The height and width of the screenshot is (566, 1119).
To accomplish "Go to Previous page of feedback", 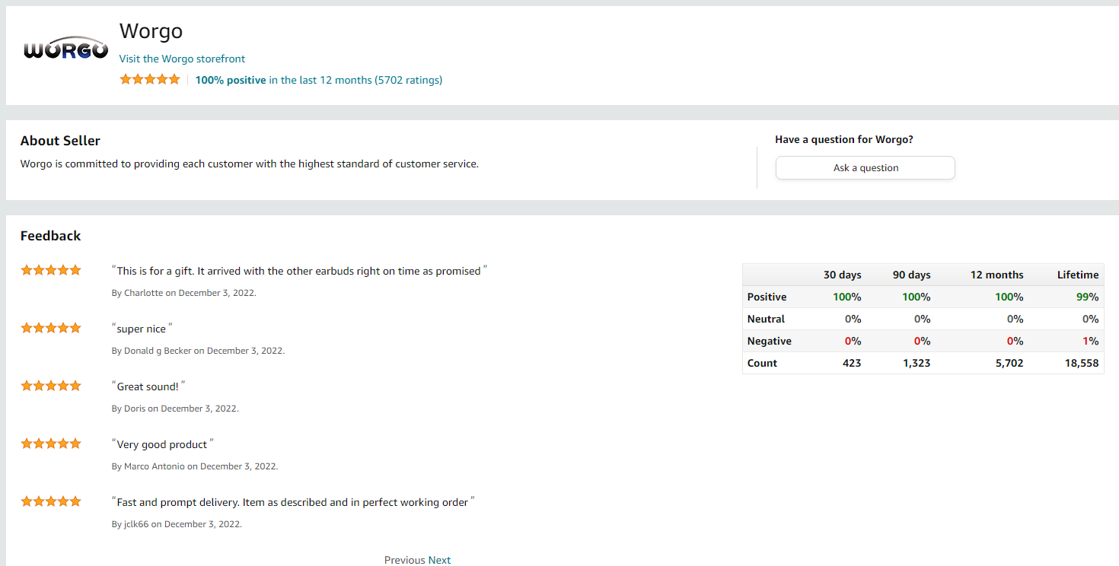I will [x=405, y=560].
